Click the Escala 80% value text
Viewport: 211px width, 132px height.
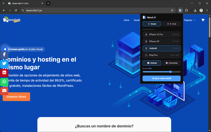pyautogui.click(x=150, y=69)
